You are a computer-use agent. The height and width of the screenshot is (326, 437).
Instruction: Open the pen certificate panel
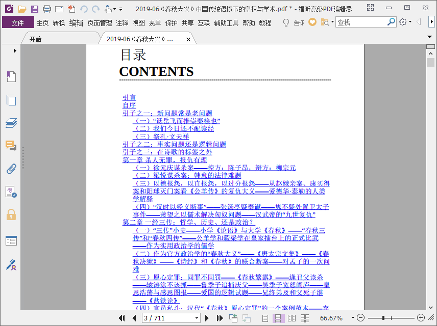pyautogui.click(x=11, y=265)
